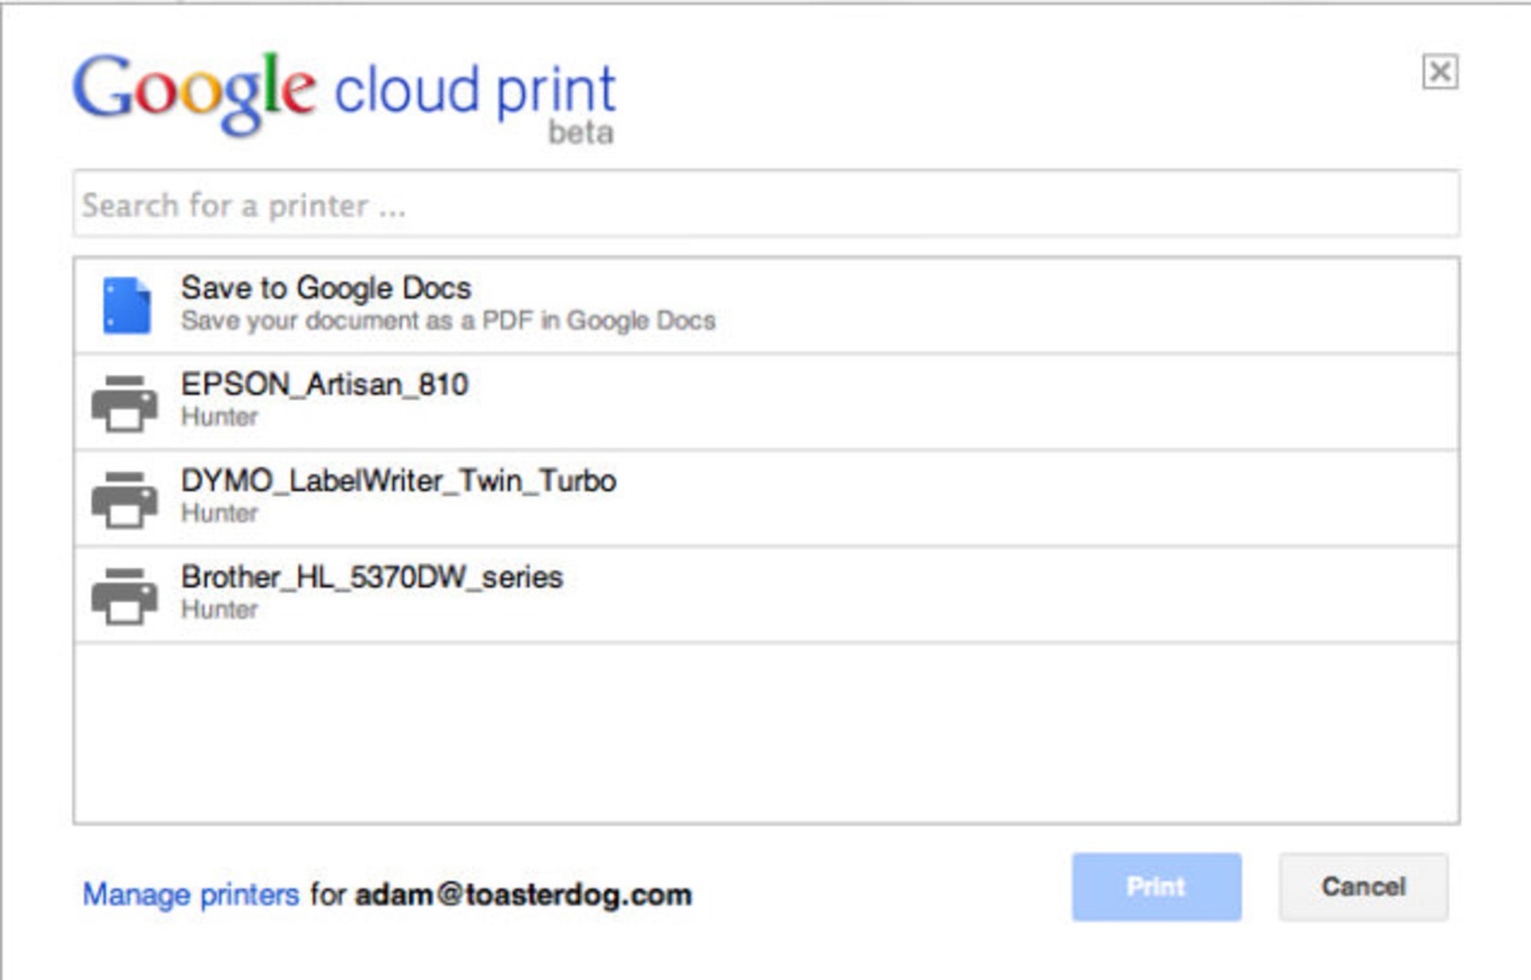Click the 'cloud print' header text
Screen dimensions: 1531x980
(x=474, y=90)
